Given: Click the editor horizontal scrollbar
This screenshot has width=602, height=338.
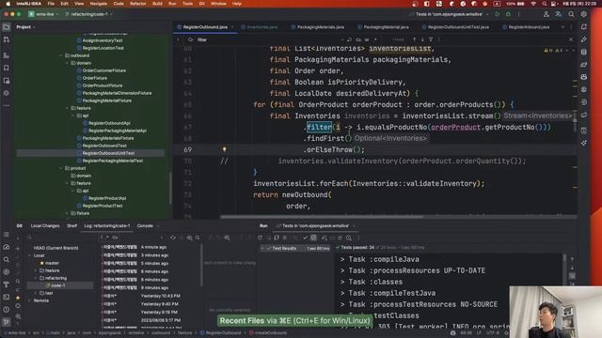Looking at the screenshot, I should (x=322, y=217).
